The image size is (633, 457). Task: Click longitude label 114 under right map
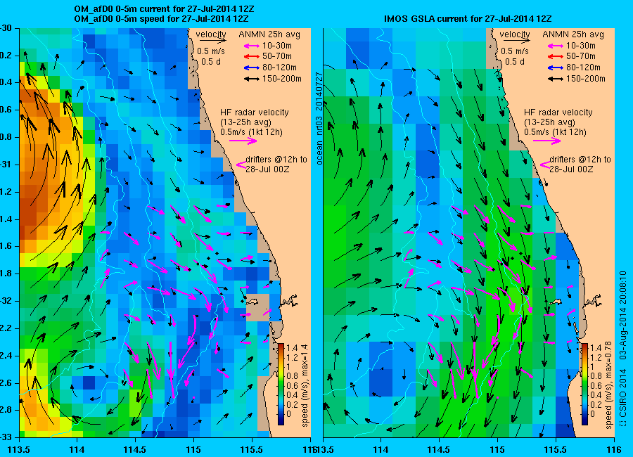[x=381, y=450]
